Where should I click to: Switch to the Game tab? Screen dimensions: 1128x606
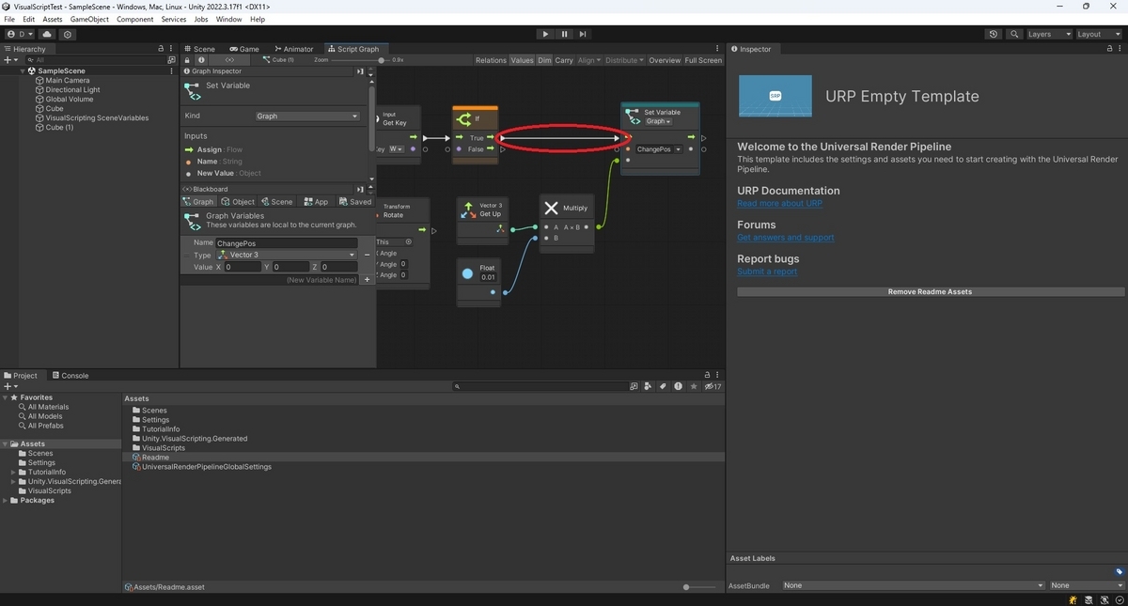[x=243, y=49]
